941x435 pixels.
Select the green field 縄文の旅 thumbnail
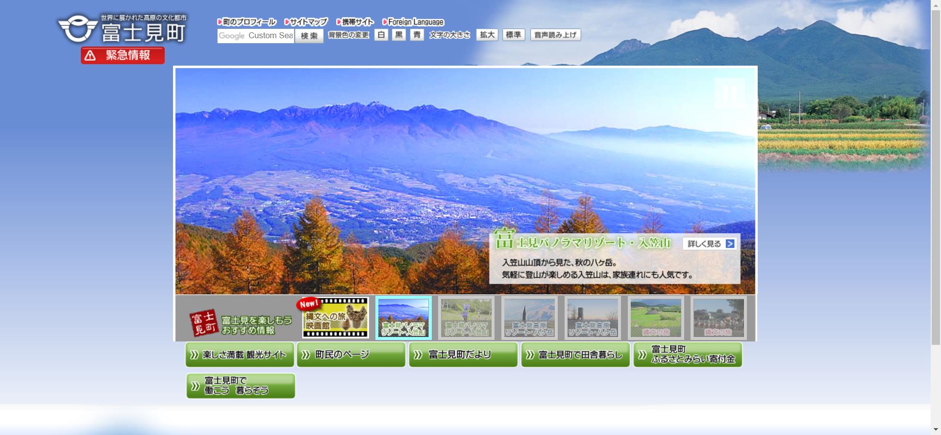coord(656,318)
